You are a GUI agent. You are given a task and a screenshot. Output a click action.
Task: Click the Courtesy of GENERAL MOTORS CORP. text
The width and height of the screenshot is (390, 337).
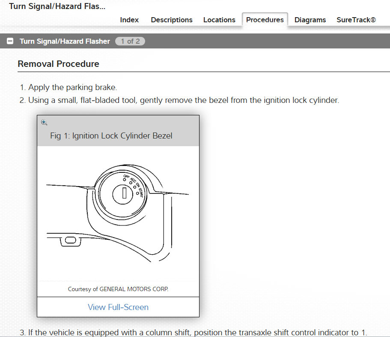pyautogui.click(x=118, y=289)
